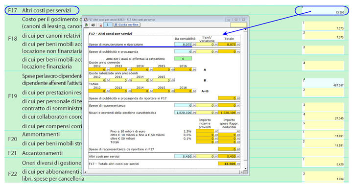352x188 pixels.
Task: Click Input/Variazione field for Altri costi per servizi row
Action: 205,157
